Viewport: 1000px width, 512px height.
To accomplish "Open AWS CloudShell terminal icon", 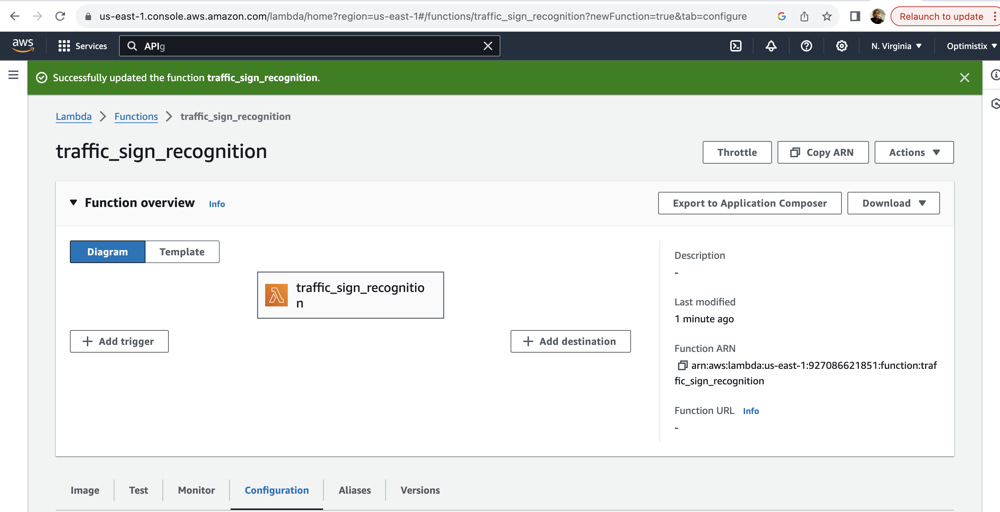I will (736, 46).
